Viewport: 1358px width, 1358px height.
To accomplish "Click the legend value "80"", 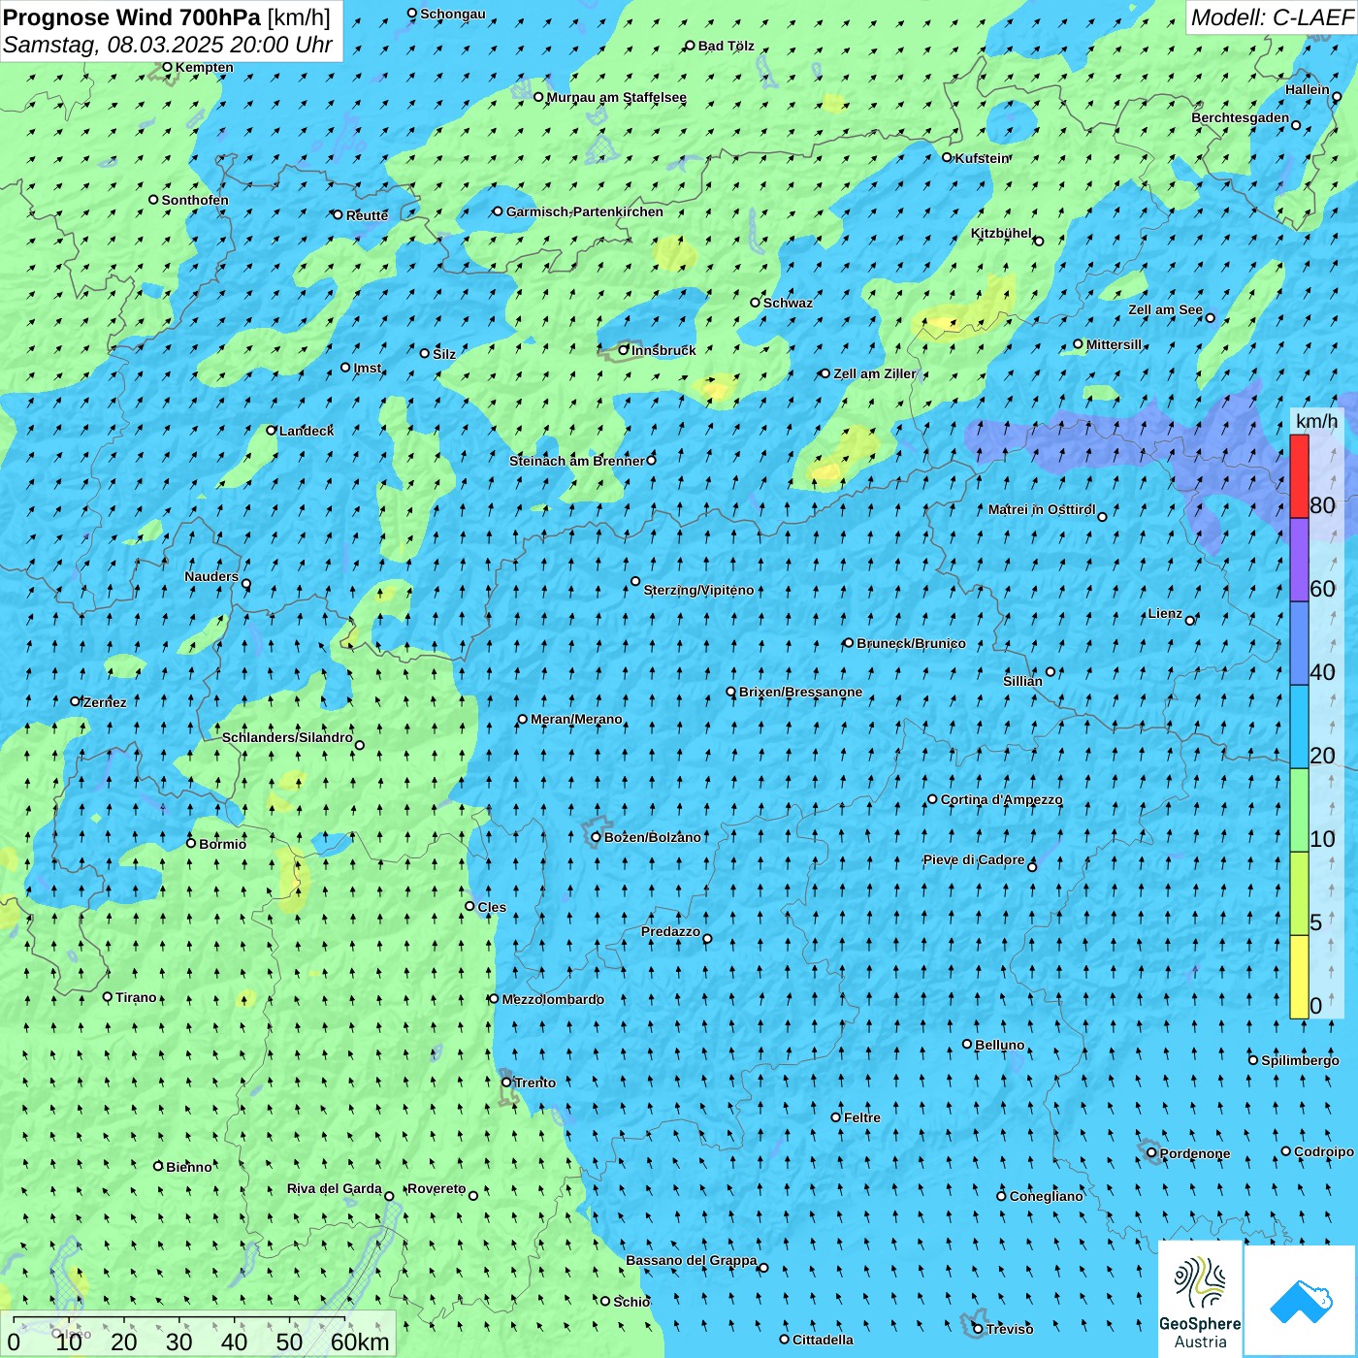I will tap(1322, 504).
